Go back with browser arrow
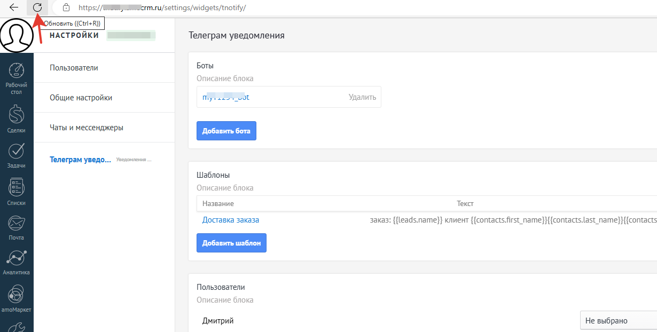This screenshot has width=657, height=332. click(x=14, y=7)
